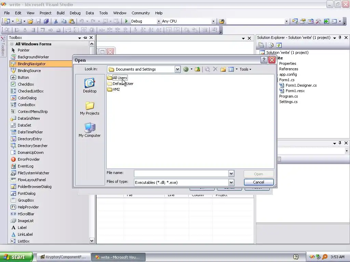The image size is (350, 262).
Task: Click the Open File folder icon in toolbar
Action: (30, 21)
